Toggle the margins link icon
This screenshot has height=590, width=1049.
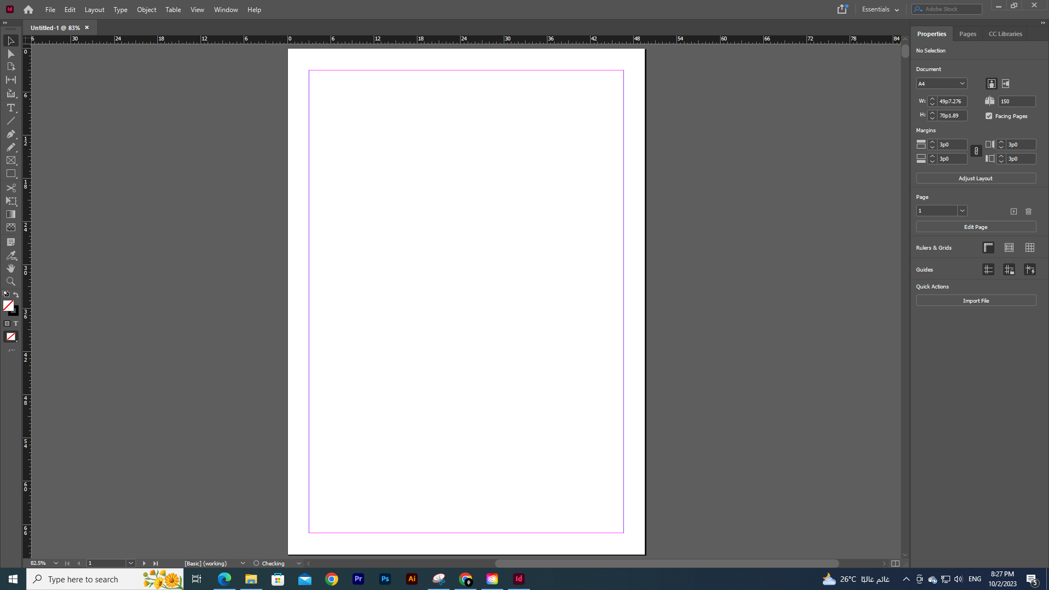pos(976,151)
